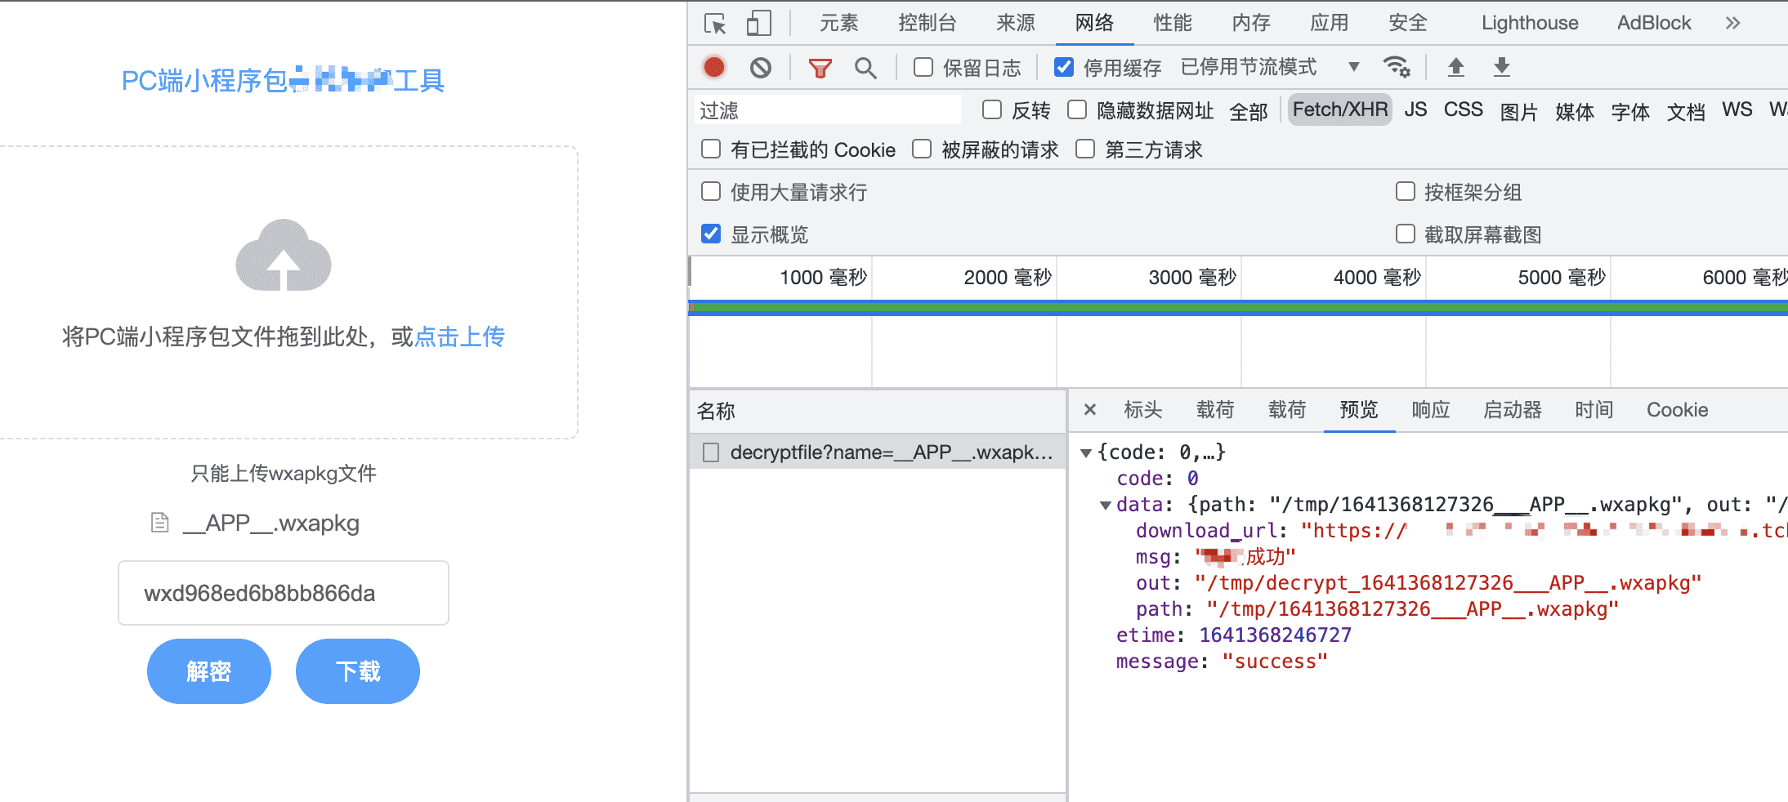Filter by Fetch/XHR requests
This screenshot has width=1788, height=802.
[x=1340, y=109]
